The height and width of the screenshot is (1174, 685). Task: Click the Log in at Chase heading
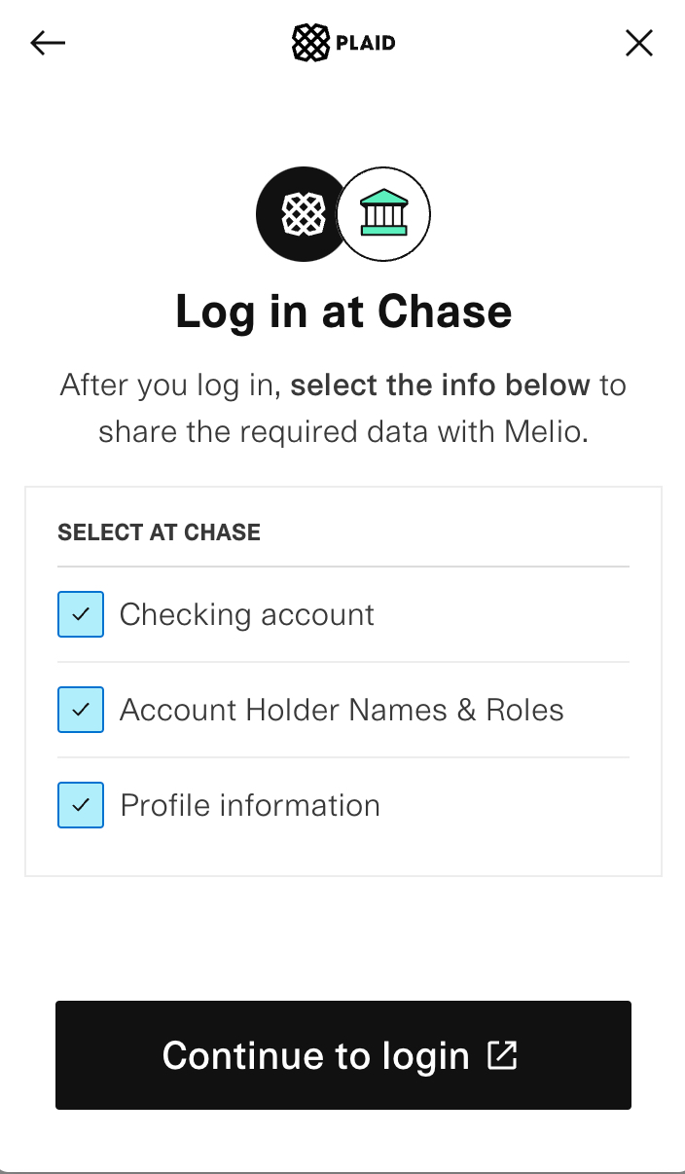342,311
